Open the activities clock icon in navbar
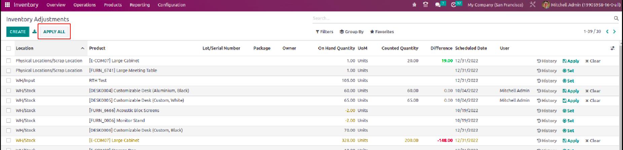This screenshot has height=150, width=623. (453, 5)
